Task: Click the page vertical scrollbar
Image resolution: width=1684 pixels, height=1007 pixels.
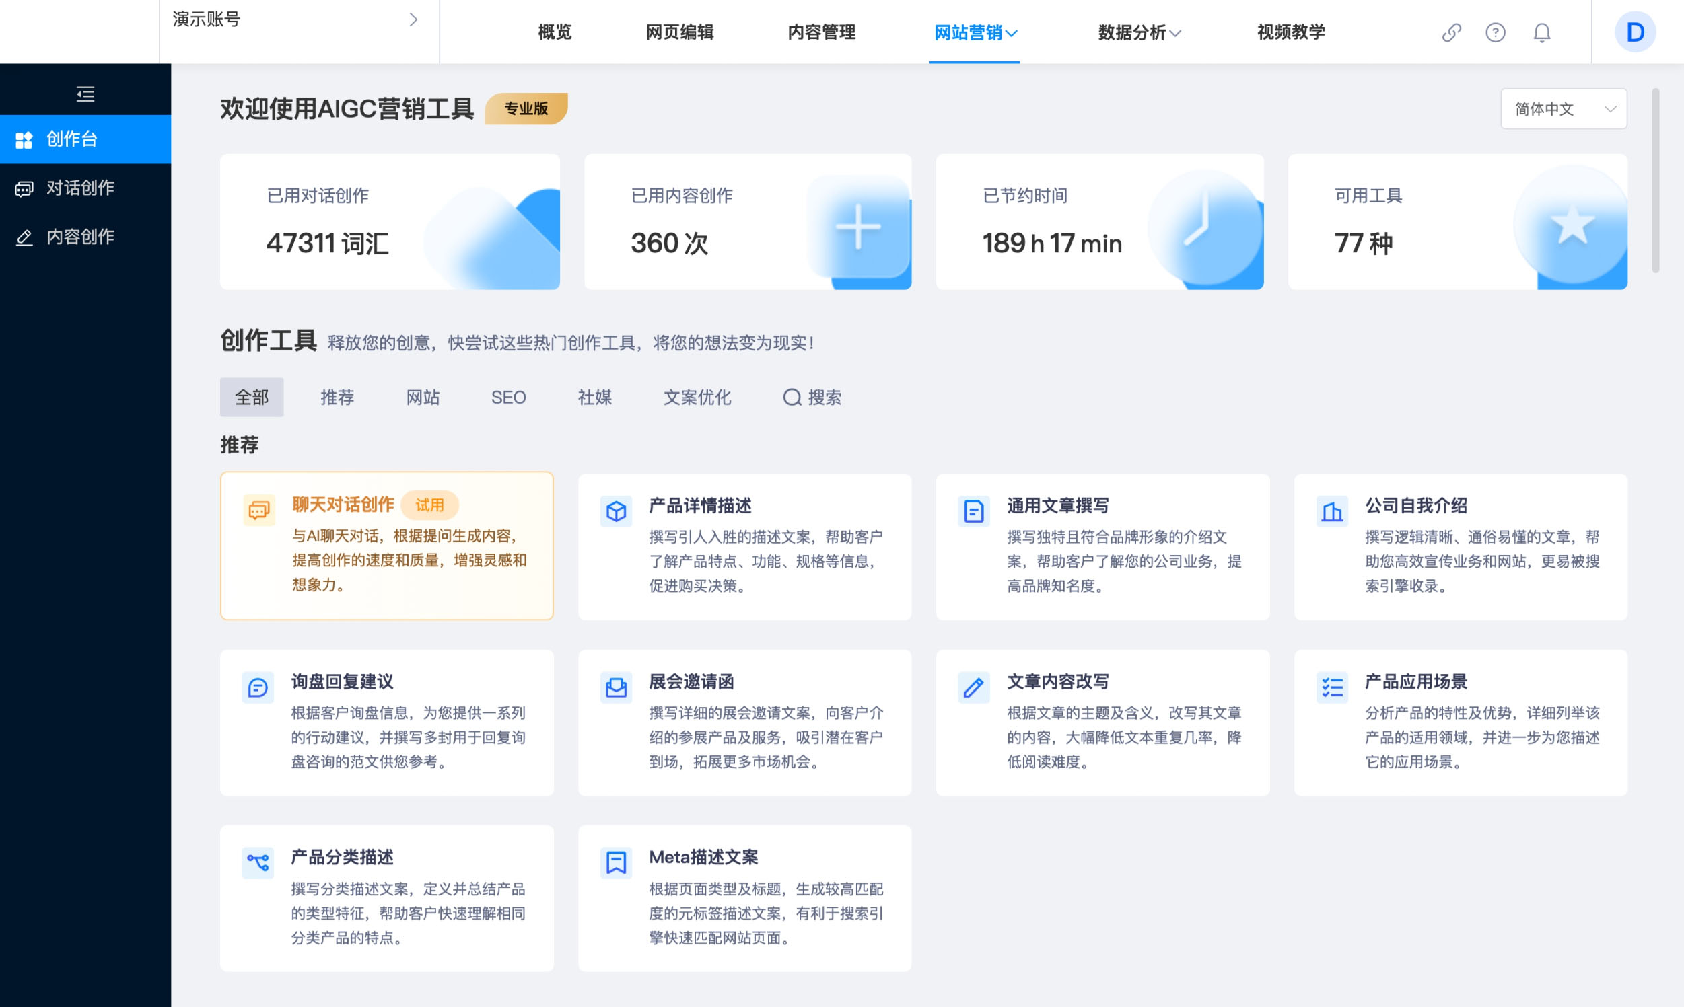Action: click(1656, 180)
